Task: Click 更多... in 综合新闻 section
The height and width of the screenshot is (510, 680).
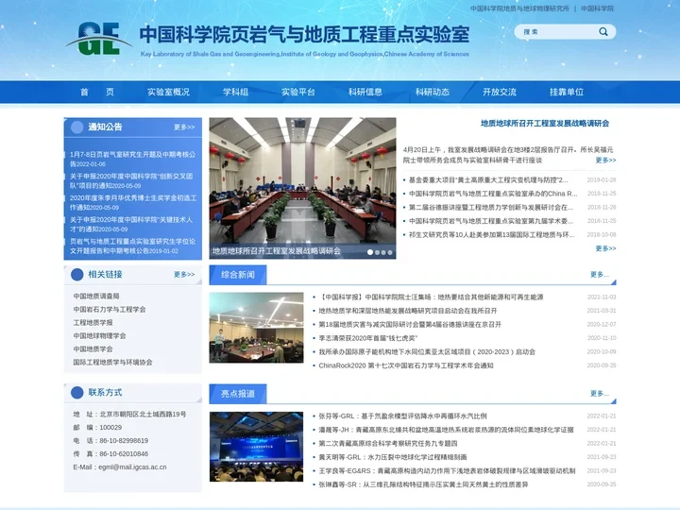Action: pos(600,275)
